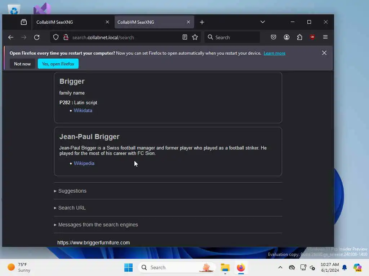369x276 pixels.
Task: Focus the address bar URL field
Action: (126, 37)
